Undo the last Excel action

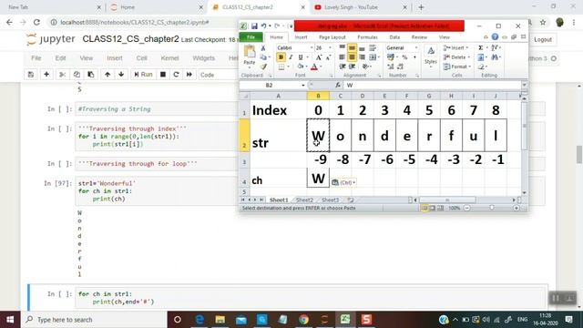click(x=263, y=26)
